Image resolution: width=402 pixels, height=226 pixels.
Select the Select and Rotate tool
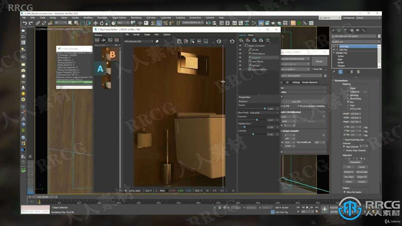(102, 23)
